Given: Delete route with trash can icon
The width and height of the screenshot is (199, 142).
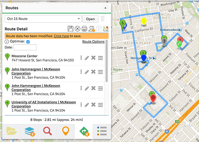Looking at the screenshot, I should pos(102,19).
